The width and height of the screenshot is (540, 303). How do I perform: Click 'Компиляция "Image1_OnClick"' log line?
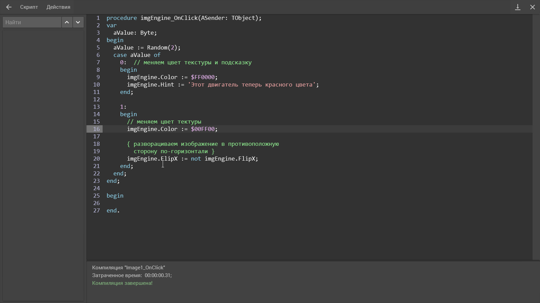[x=129, y=268]
